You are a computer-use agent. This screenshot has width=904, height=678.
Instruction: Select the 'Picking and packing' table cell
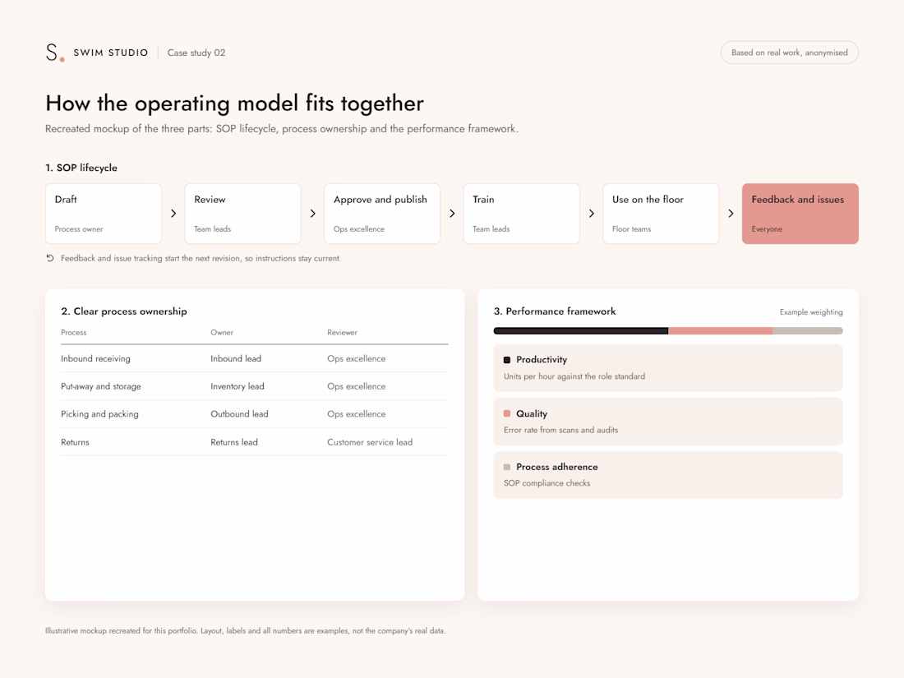(99, 414)
